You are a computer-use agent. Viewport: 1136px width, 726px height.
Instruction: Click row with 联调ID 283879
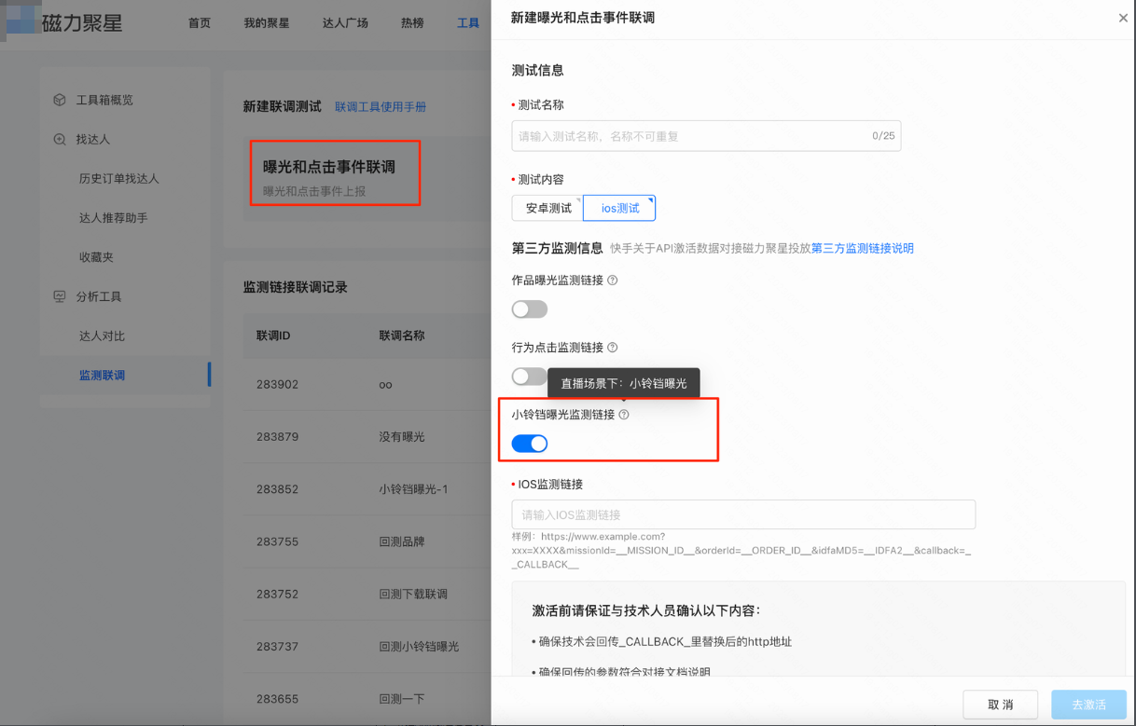point(367,436)
